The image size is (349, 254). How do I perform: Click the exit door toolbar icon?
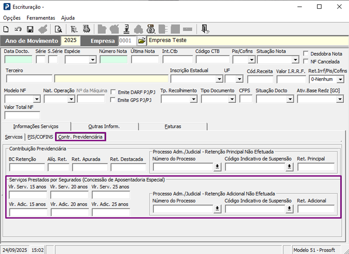click(206, 29)
